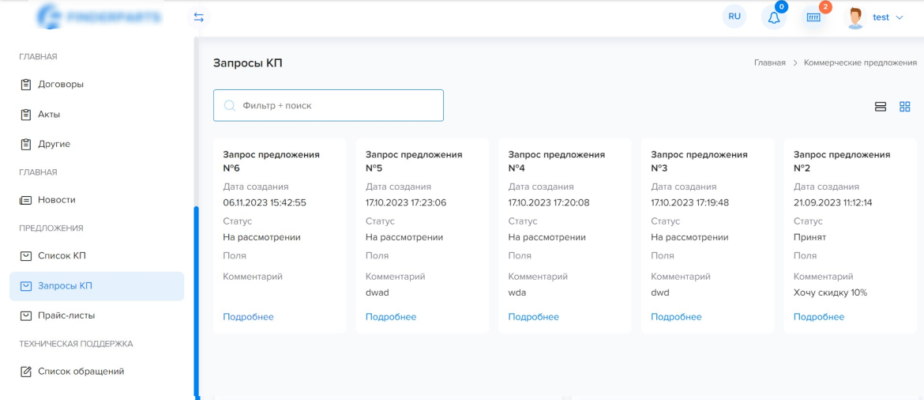
Task: Collapse sidebar using the arrows icon
Action: [x=198, y=17]
